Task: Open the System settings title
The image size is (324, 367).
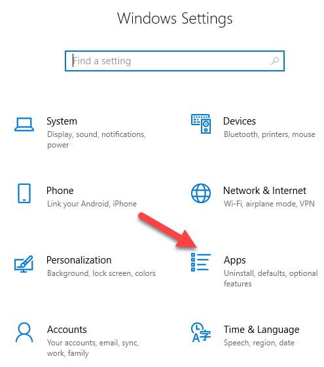Action: (62, 121)
